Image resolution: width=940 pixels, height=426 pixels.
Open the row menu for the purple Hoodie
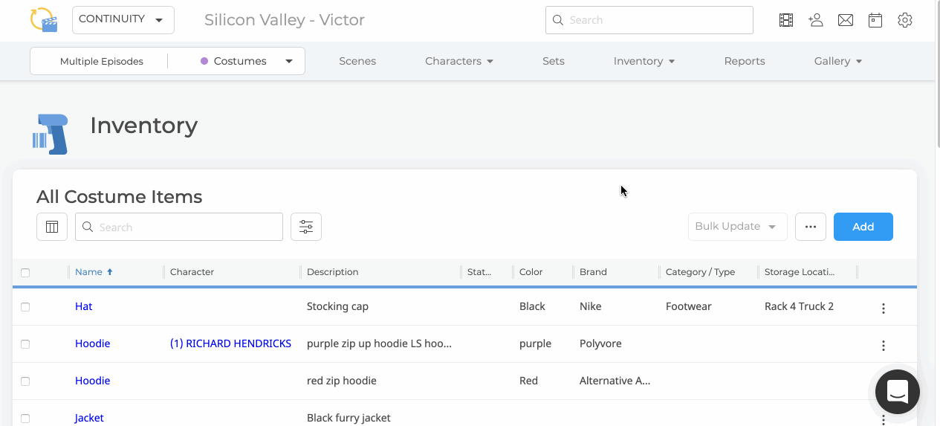pyautogui.click(x=884, y=346)
